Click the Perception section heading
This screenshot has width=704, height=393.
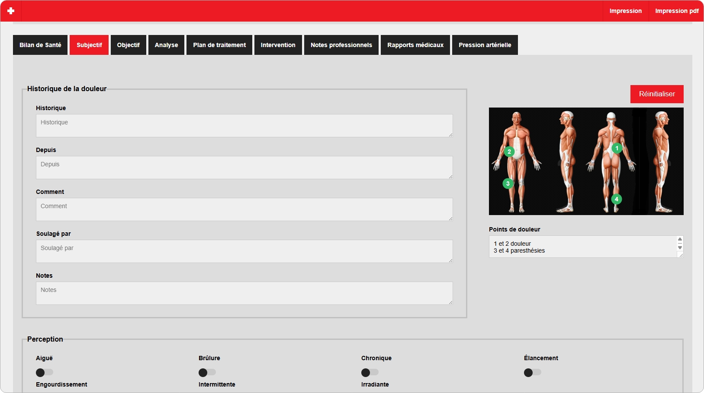point(45,339)
